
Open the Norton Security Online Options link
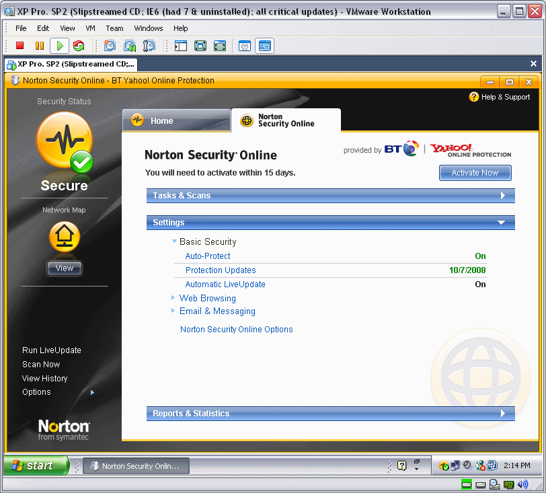[x=236, y=330]
